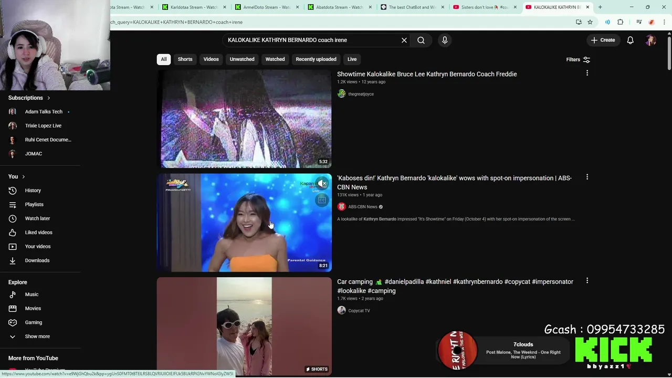672x378 pixels.
Task: Switch to Karldotaa Stream tab
Action: (193, 7)
